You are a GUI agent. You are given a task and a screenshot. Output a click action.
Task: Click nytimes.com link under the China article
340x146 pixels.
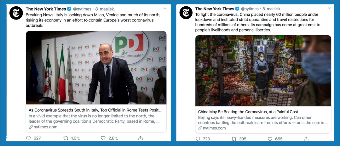coord(214,128)
